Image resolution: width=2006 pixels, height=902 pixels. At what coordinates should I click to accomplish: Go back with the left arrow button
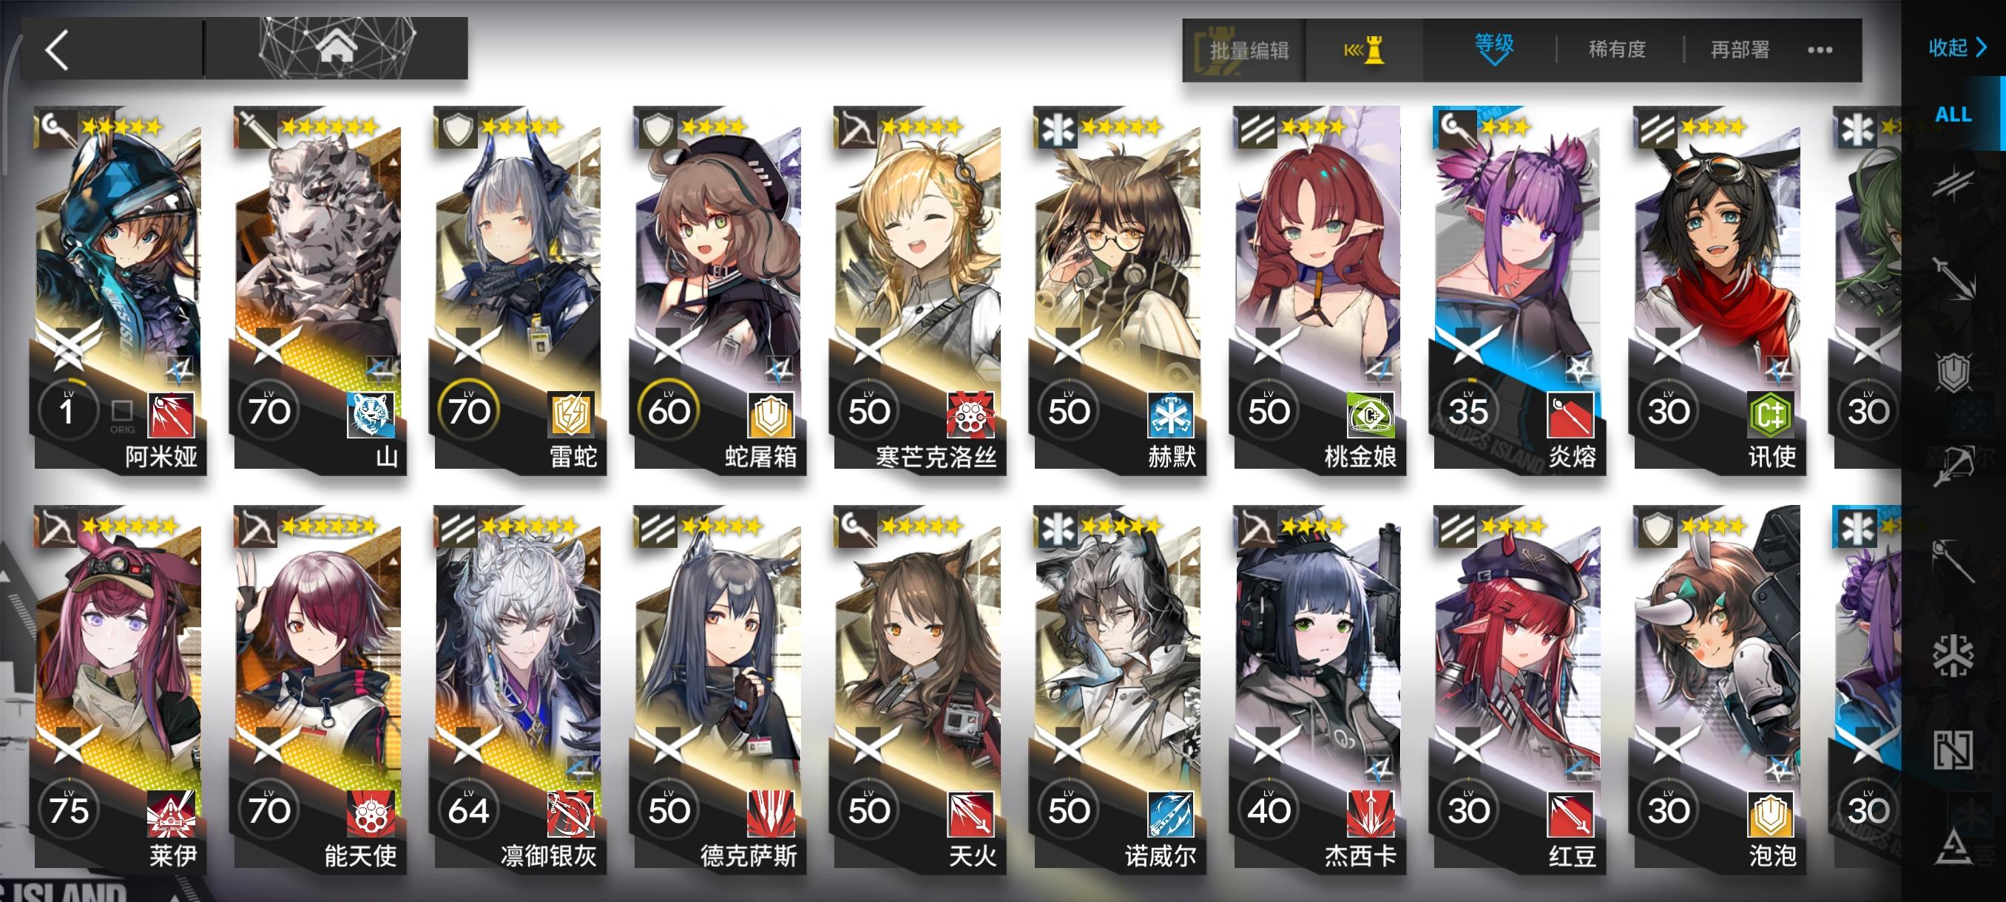(x=57, y=50)
